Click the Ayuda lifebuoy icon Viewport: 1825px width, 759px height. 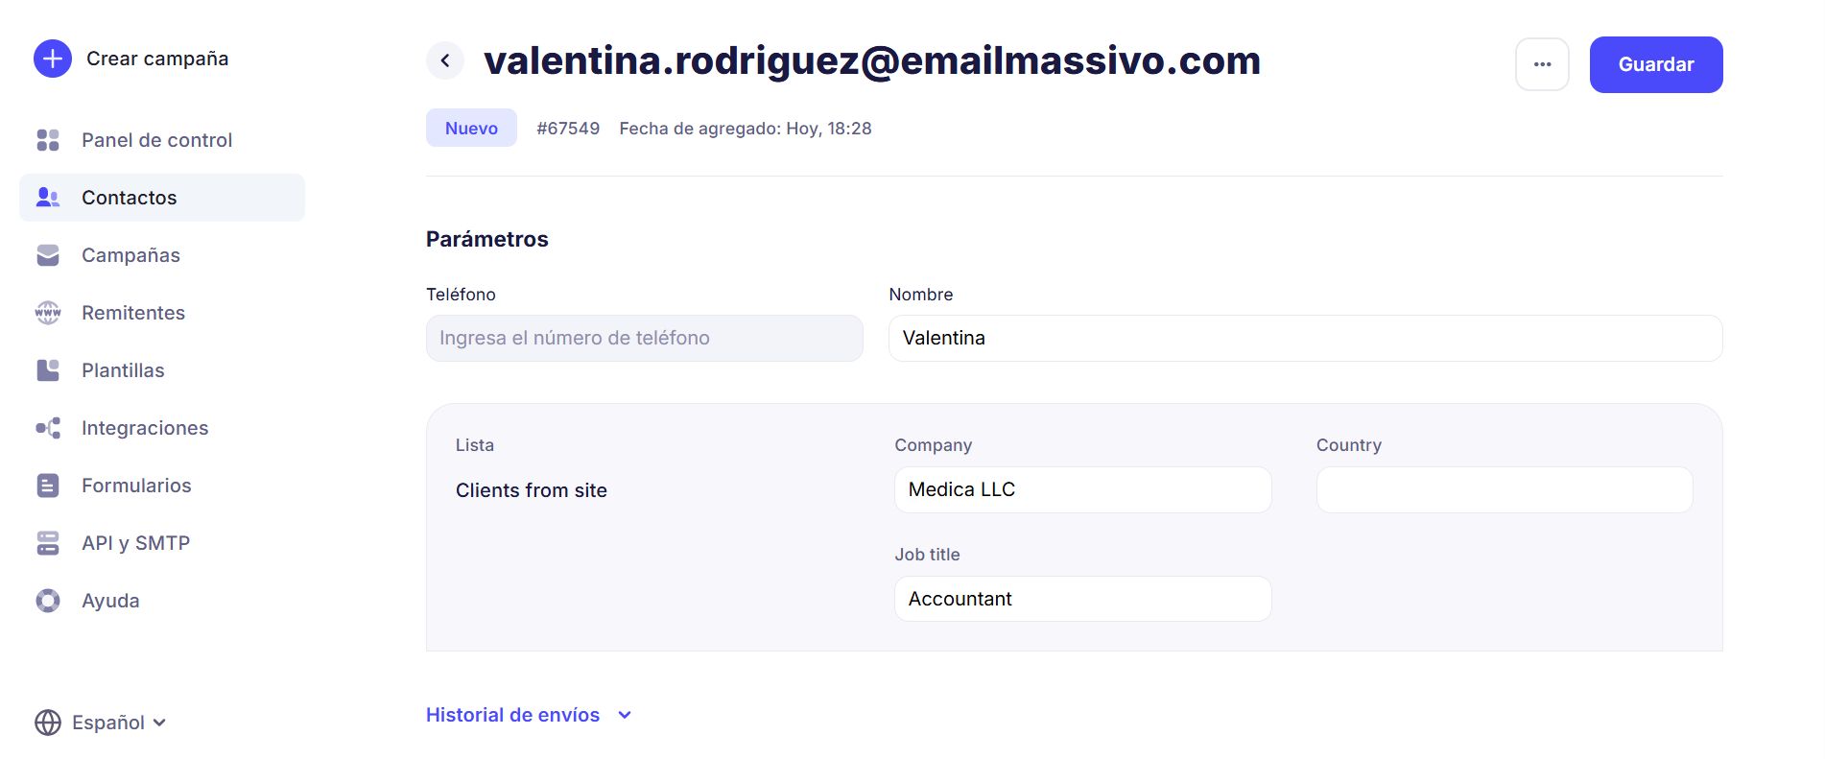(x=48, y=601)
